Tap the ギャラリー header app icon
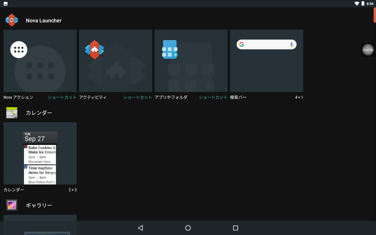Viewport: 376px width, 235px height. 12,205
